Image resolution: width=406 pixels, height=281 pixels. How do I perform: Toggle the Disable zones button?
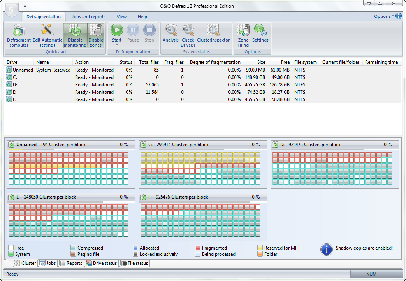coord(96,35)
